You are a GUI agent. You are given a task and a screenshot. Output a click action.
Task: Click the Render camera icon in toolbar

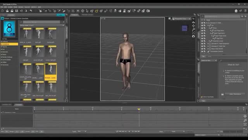click(x=148, y=11)
